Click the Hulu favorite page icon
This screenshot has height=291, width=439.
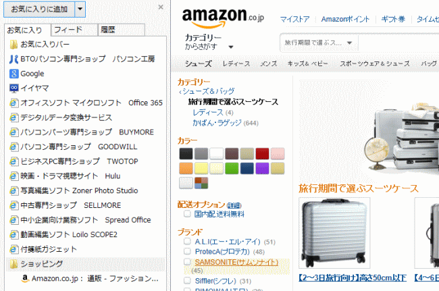pyautogui.click(x=14, y=176)
